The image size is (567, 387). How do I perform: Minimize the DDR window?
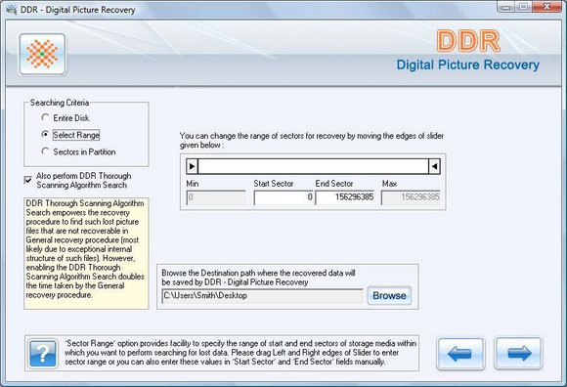click(505, 7)
